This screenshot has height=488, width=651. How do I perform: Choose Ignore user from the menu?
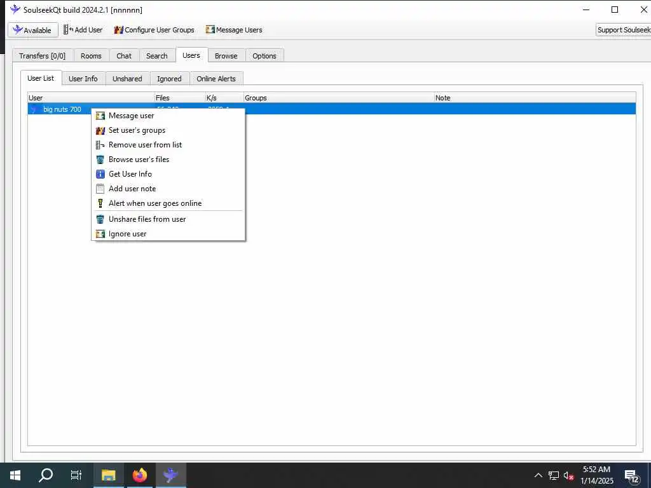[168, 234]
